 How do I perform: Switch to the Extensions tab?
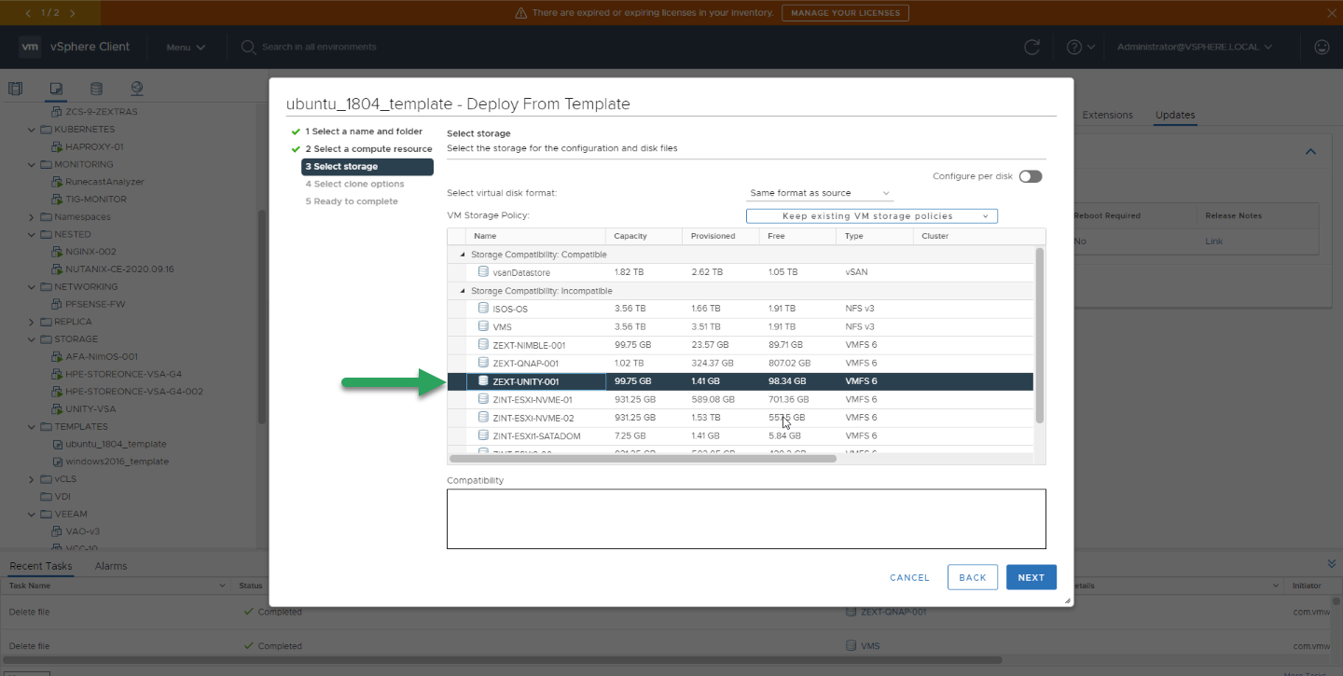click(x=1108, y=115)
